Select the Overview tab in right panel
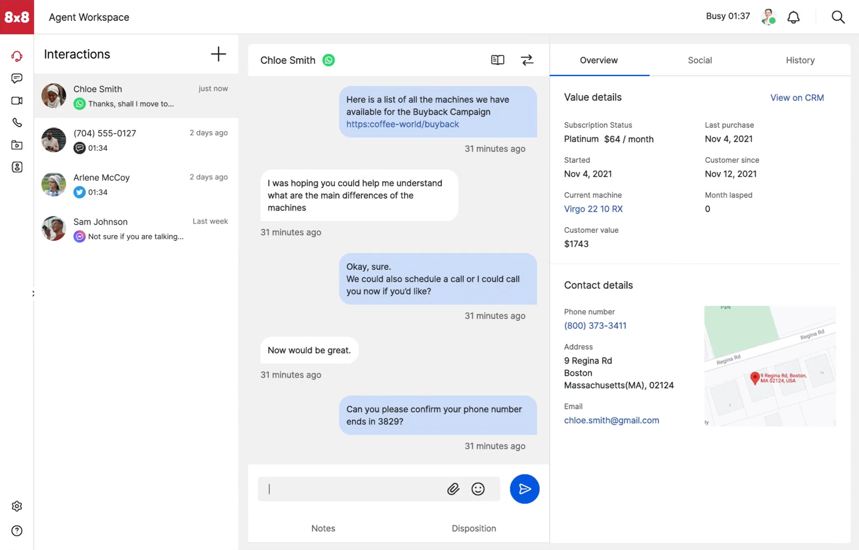The height and width of the screenshot is (550, 859). click(x=598, y=60)
